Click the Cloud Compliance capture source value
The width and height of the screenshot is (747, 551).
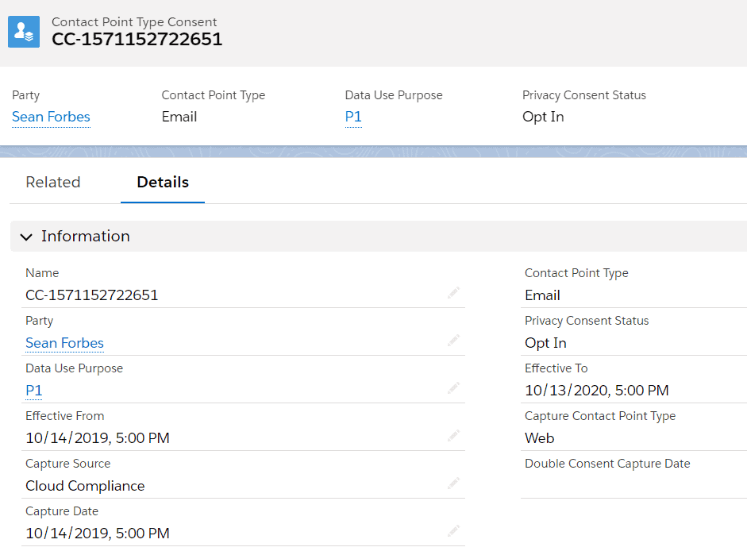[x=85, y=486]
